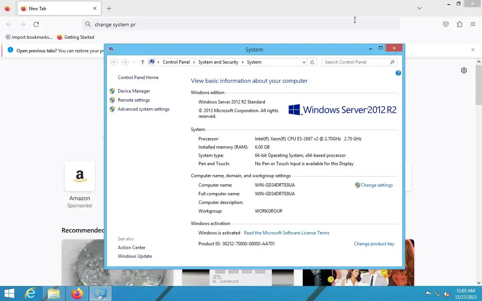
Task: Open Remote settings link
Action: 134,100
